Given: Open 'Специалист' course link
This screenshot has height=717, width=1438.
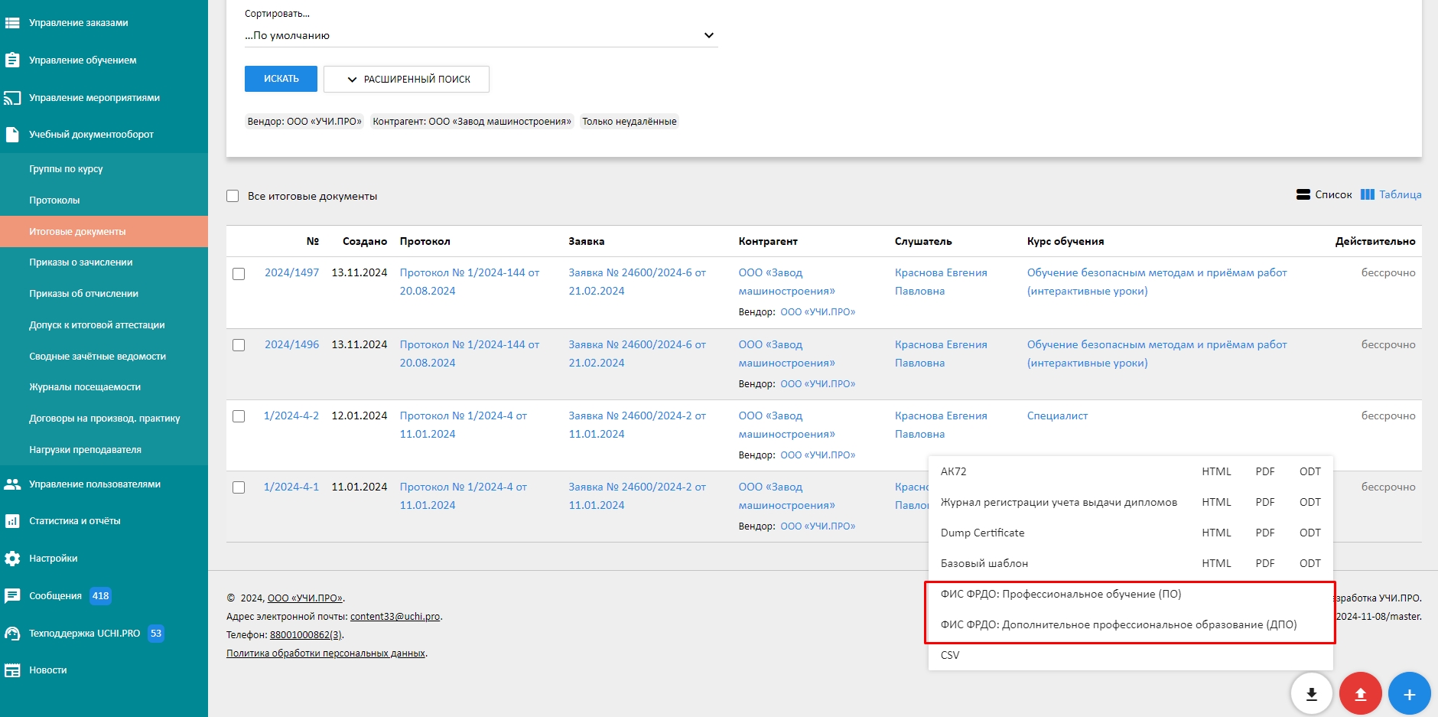Looking at the screenshot, I should [x=1057, y=416].
